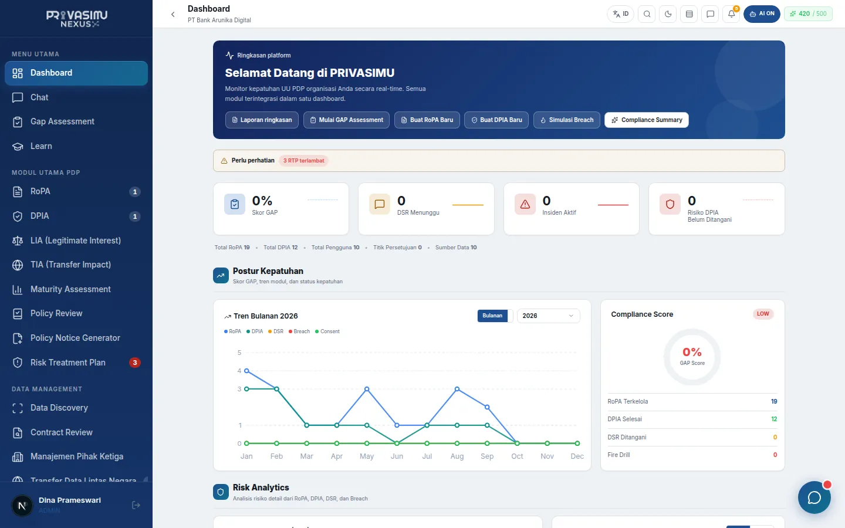The image size is (845, 528).
Task: Open the Insiden Aktif card
Action: (572, 209)
